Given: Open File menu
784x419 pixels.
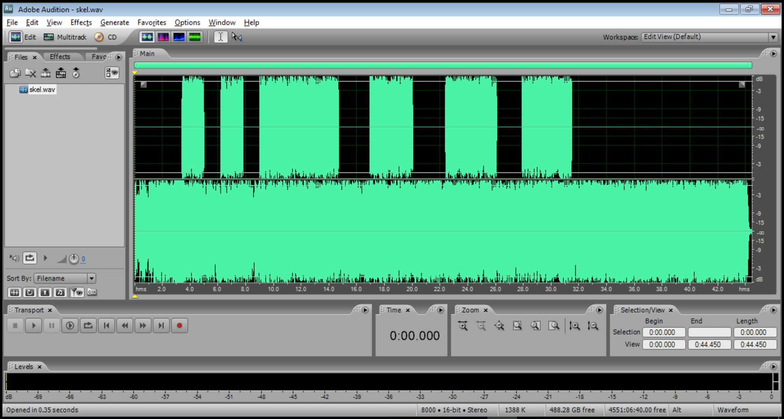Looking at the screenshot, I should [12, 22].
